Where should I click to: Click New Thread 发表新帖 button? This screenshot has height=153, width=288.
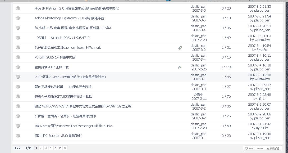pos(262,148)
